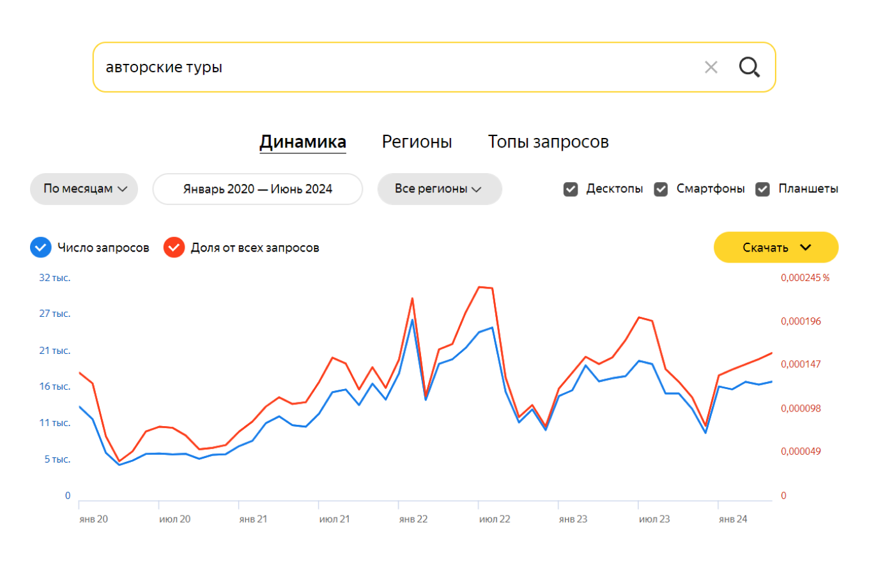Viewport: 869px width, 566px height.
Task: Uncheck the Смартфоны checkbox
Action: pyautogui.click(x=661, y=189)
